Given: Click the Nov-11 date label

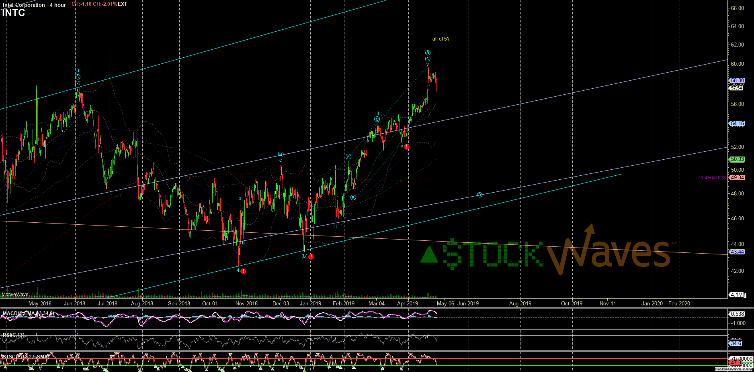Looking at the screenshot, I should pyautogui.click(x=608, y=303).
